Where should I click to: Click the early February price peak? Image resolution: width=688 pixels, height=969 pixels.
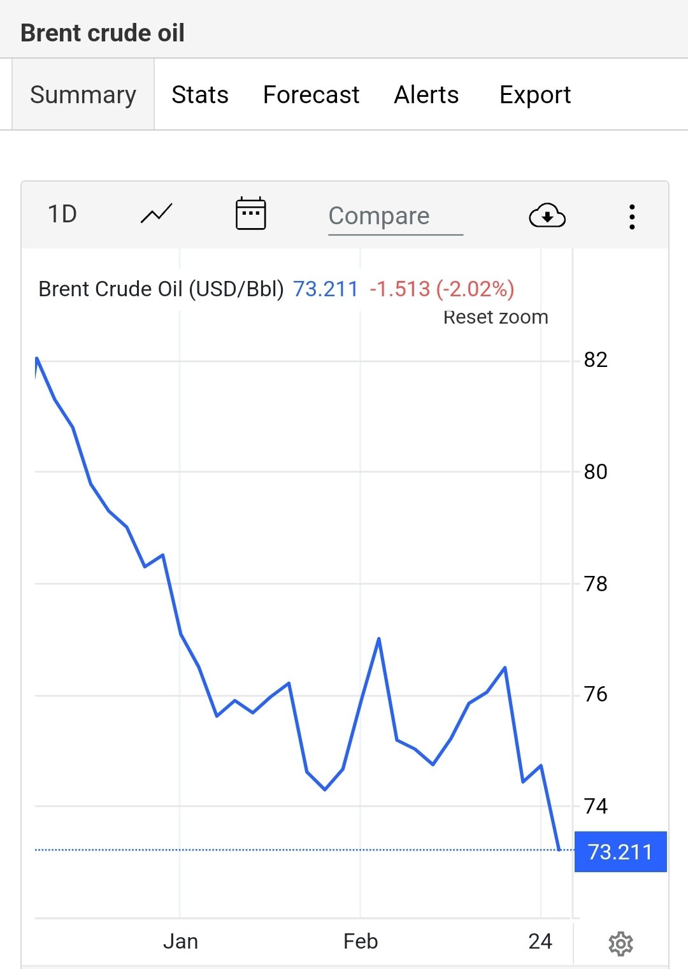pos(378,638)
